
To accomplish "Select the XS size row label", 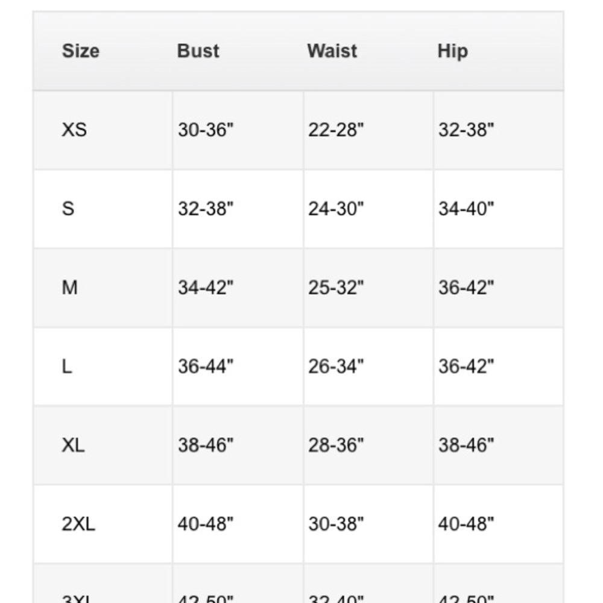I will click(x=74, y=130).
